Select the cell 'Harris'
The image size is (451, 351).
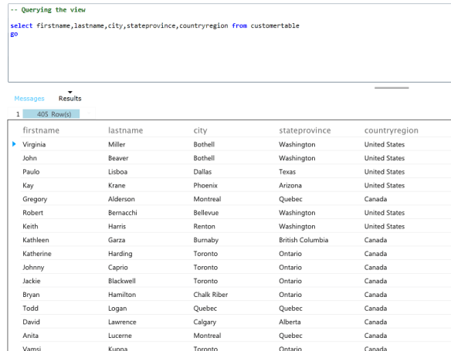click(117, 226)
